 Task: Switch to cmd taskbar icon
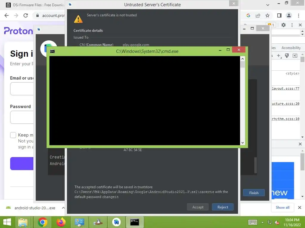click(x=135, y=222)
